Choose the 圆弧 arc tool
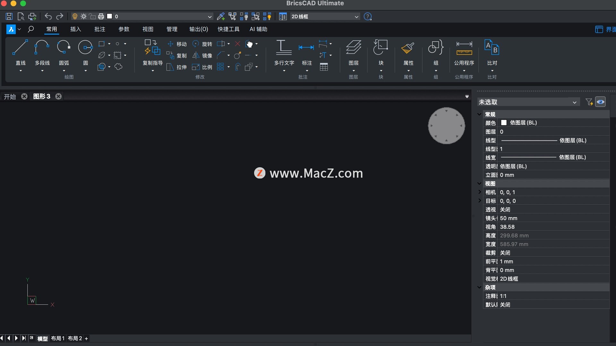The width and height of the screenshot is (616, 346). (64, 48)
